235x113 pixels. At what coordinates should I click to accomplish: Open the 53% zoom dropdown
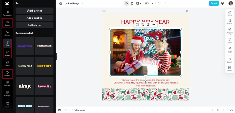(x=149, y=3)
